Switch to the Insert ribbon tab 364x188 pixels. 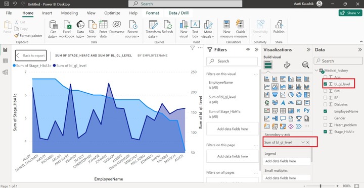[x=47, y=13]
